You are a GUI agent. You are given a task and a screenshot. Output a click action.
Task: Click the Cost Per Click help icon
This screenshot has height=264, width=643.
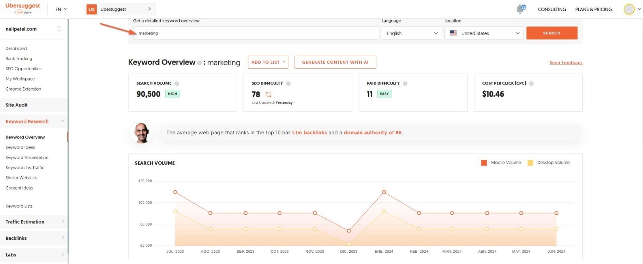tap(531, 83)
